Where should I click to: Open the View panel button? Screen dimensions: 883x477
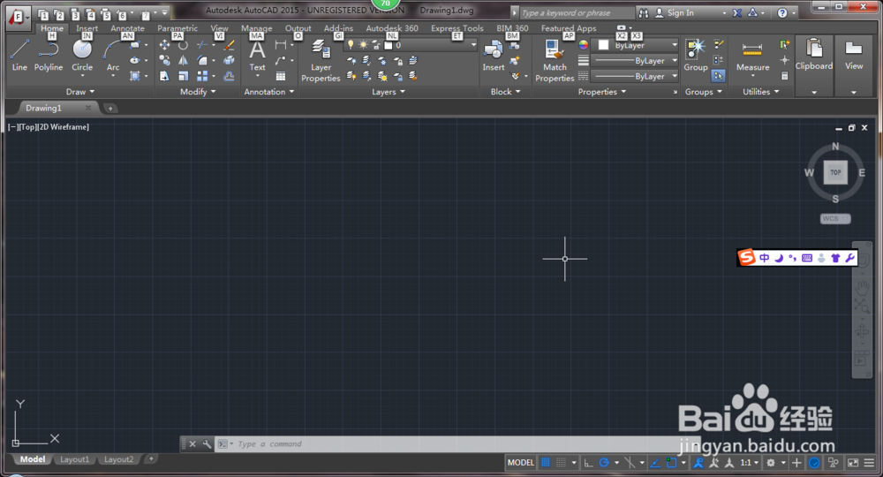click(x=854, y=65)
